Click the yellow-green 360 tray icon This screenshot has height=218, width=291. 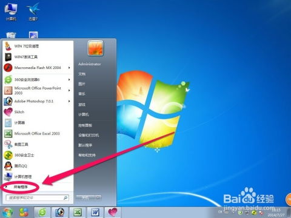pos(254,213)
